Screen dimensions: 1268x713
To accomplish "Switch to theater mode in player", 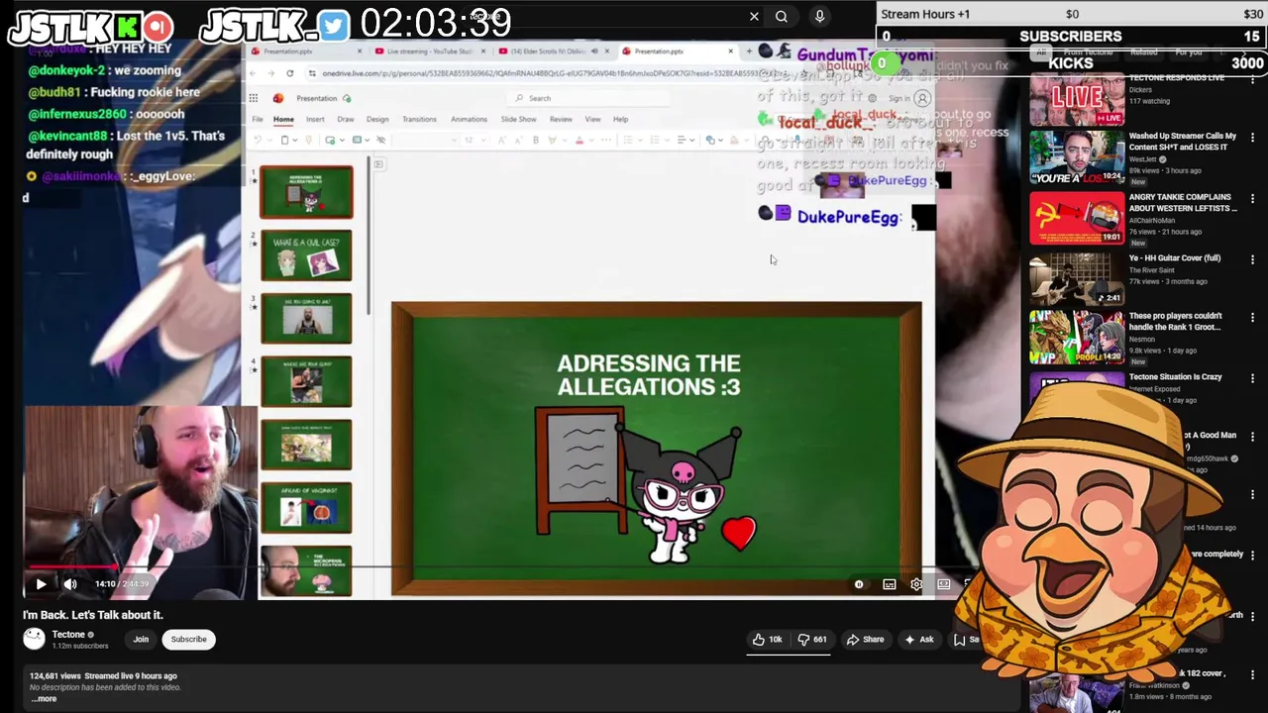I will [944, 584].
